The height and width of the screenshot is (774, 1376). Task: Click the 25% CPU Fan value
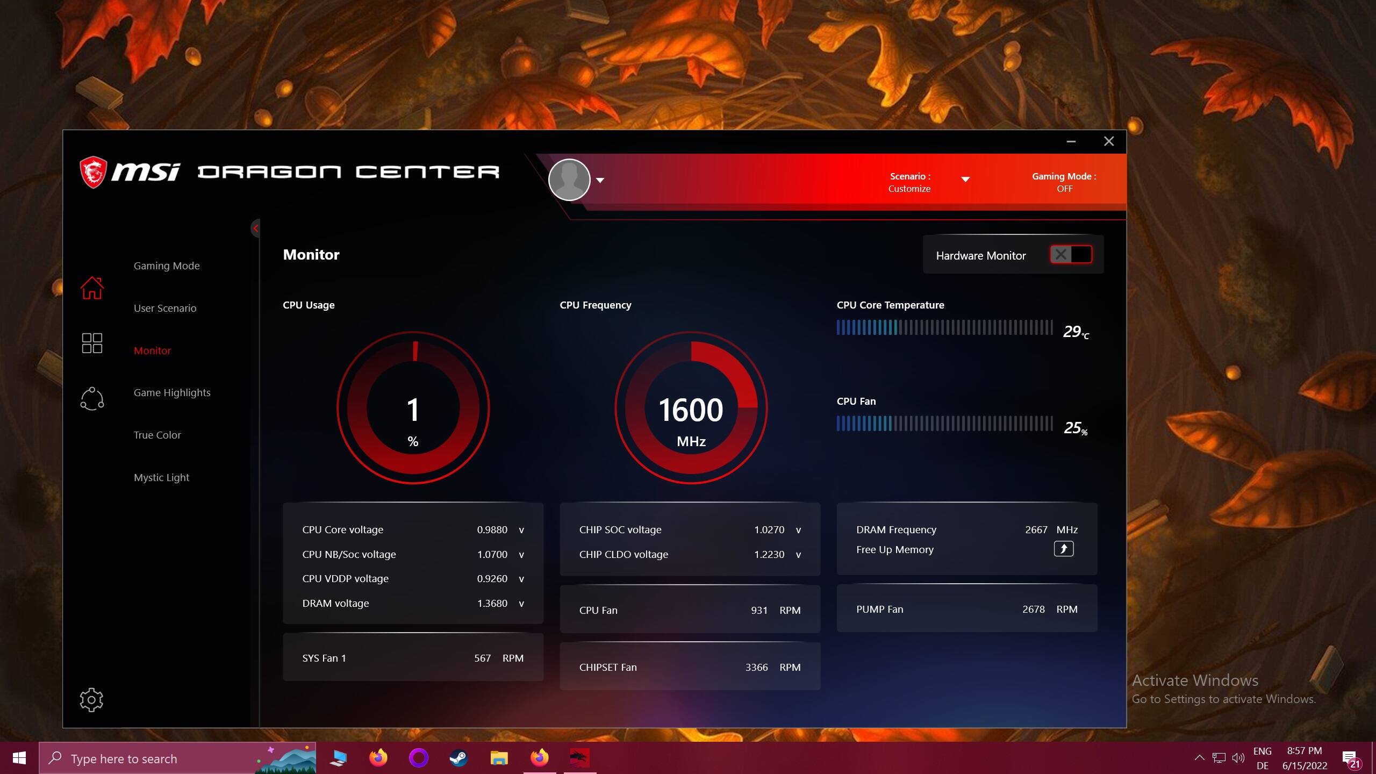click(1076, 428)
